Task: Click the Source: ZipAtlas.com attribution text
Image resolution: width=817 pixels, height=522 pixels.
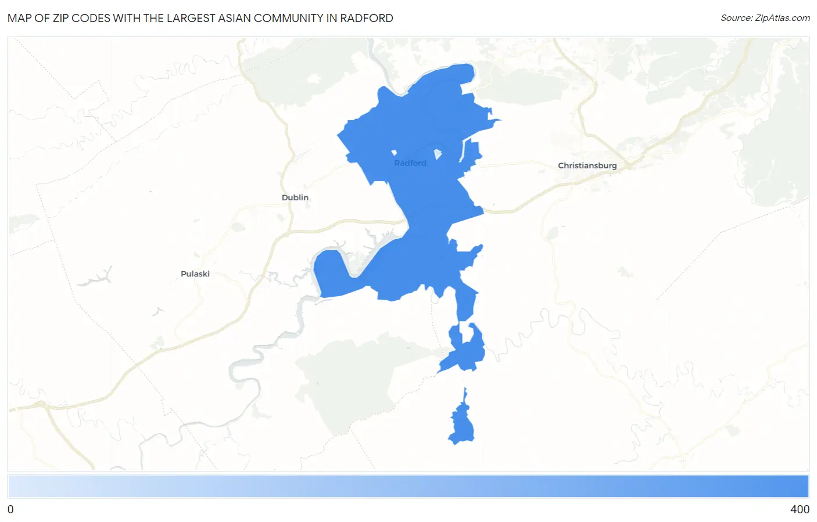Action: pos(765,18)
